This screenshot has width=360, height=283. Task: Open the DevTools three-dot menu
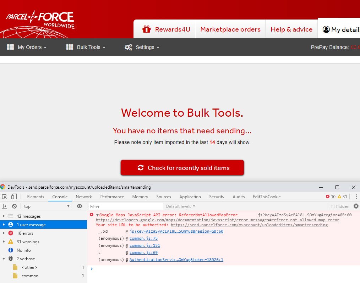point(356,196)
